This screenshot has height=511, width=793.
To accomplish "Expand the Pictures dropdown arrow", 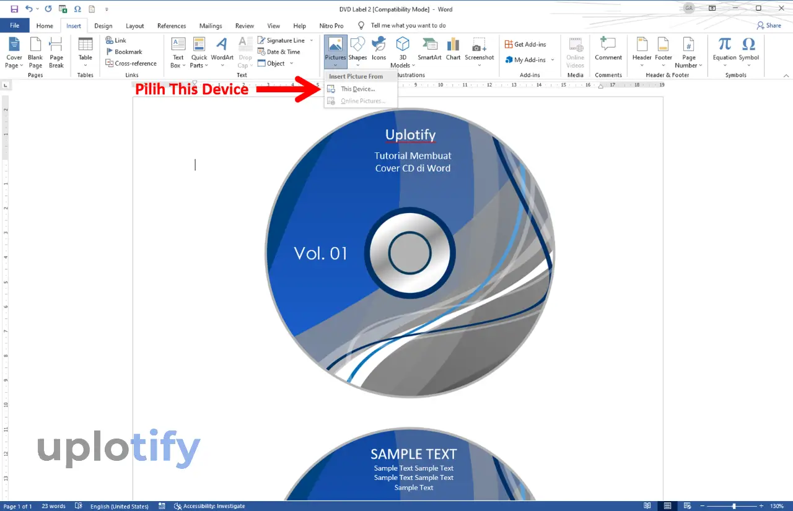I will coord(335,64).
